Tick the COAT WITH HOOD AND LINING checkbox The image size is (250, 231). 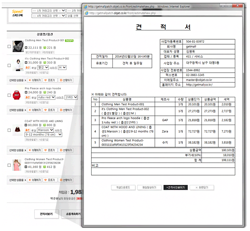pos(9,130)
